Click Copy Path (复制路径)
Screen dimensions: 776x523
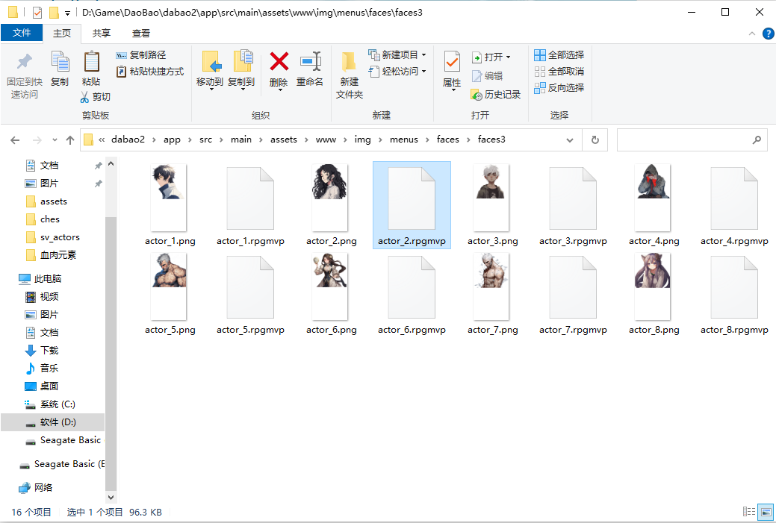pyautogui.click(x=141, y=55)
